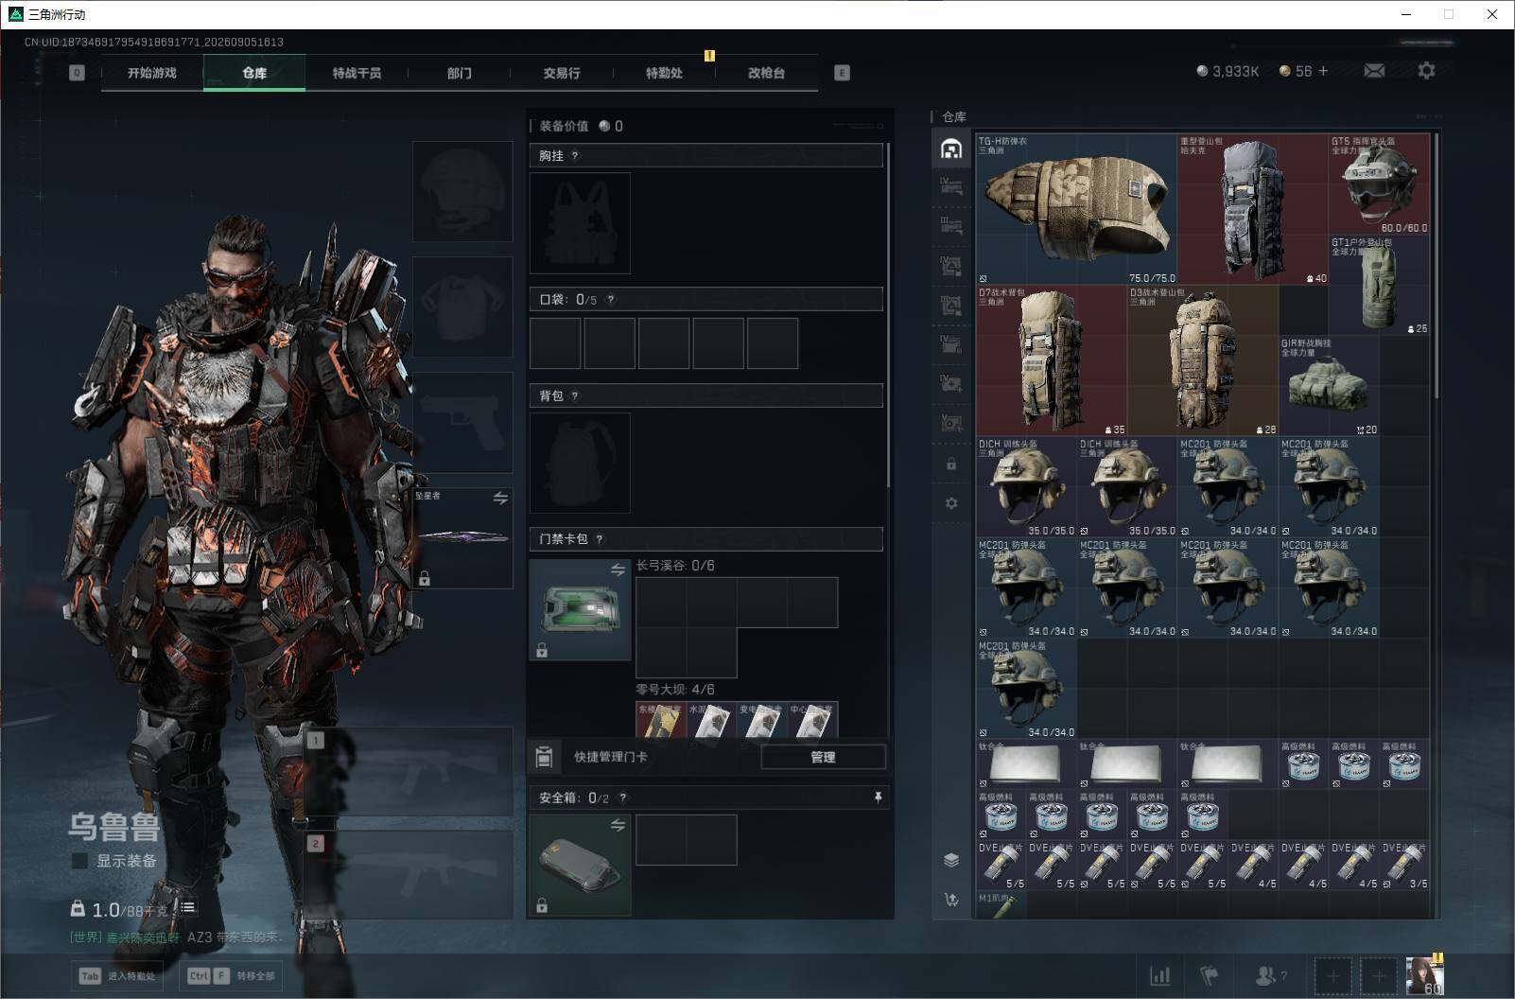Show help for 背包 section
The width and height of the screenshot is (1515, 999).
click(575, 396)
